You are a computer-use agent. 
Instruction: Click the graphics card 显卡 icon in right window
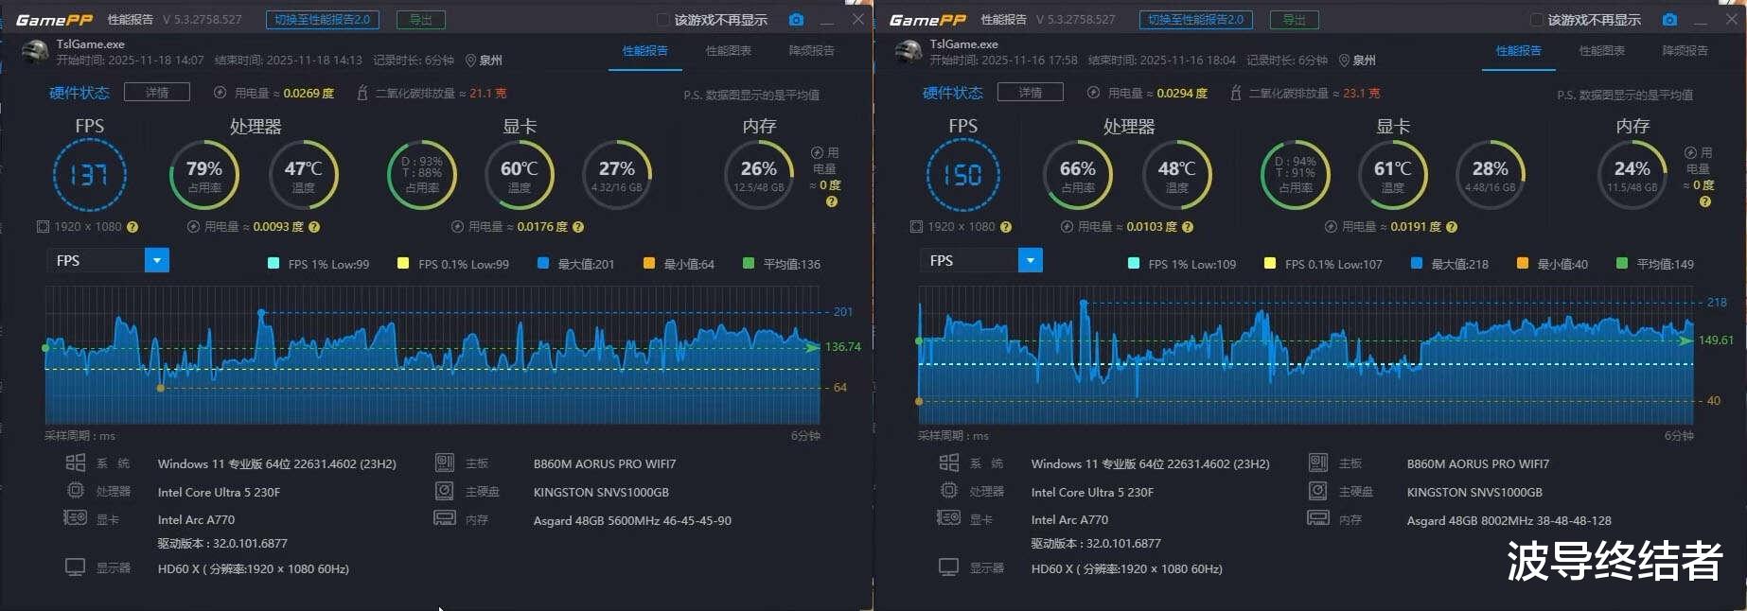(x=948, y=518)
